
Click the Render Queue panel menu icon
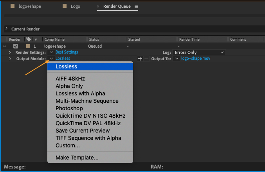coord(136,7)
